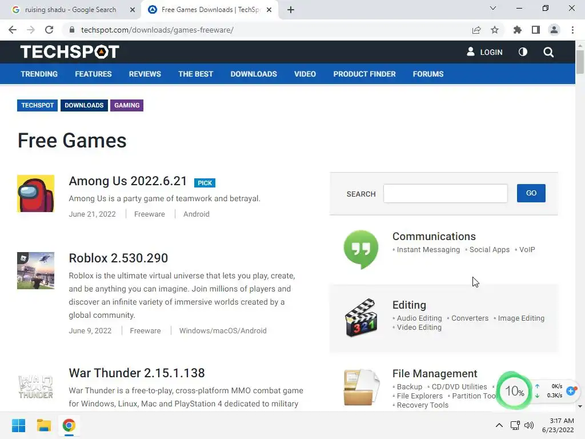This screenshot has height=439, width=585.
Task: Switch to the Google Search tab
Action: [70, 10]
